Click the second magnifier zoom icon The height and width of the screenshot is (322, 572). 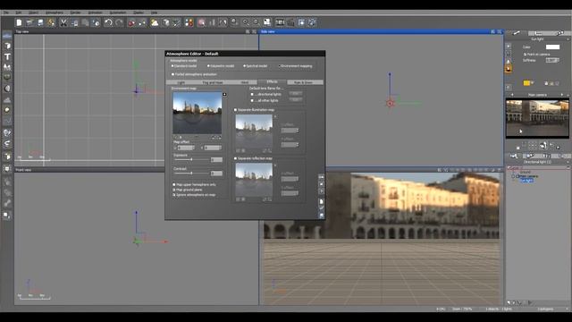(x=257, y=22)
